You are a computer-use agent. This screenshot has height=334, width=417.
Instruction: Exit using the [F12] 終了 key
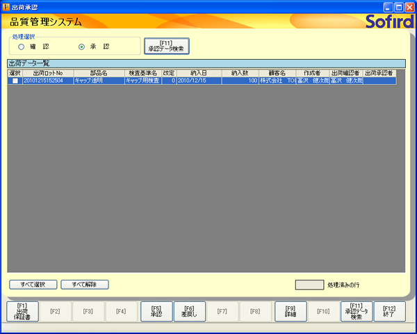point(389,311)
